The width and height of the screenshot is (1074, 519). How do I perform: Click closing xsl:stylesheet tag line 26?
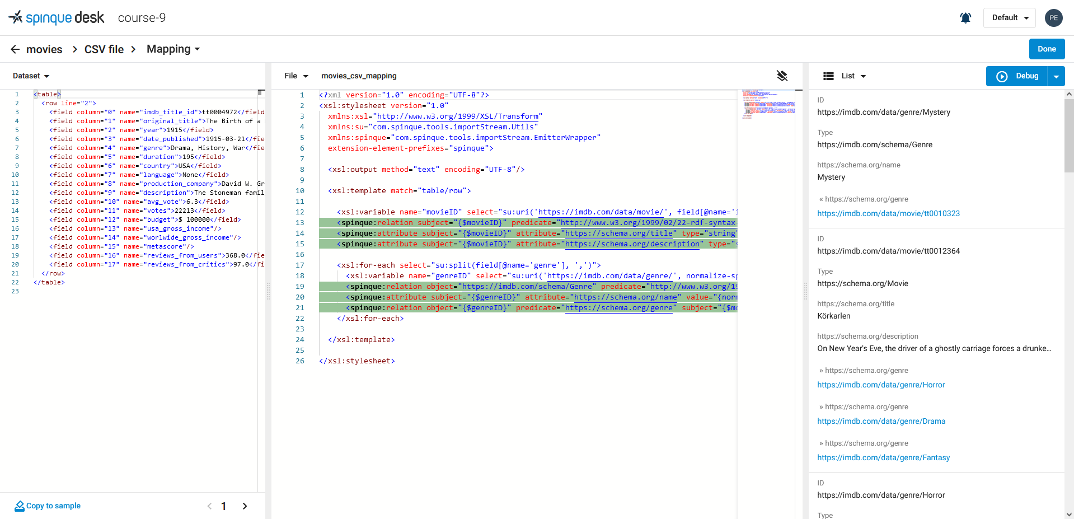pyautogui.click(x=357, y=361)
